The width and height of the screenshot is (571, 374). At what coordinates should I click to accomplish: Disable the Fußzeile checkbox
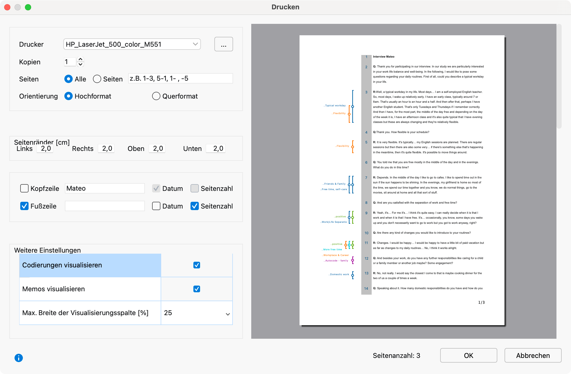coord(24,206)
